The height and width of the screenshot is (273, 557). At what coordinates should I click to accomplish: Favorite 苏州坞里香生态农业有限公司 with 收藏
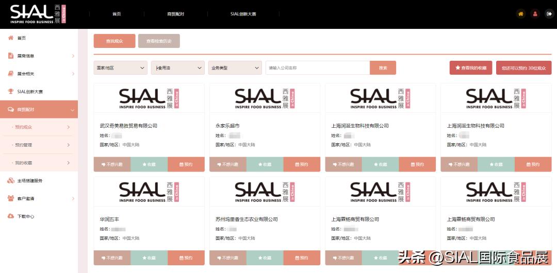[x=265, y=258]
